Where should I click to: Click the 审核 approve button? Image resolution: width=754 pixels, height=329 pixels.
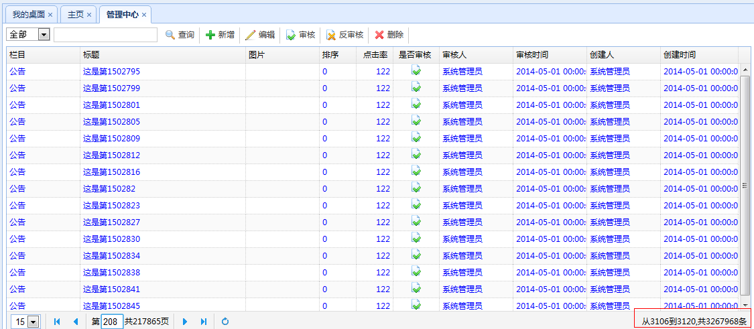pos(300,35)
